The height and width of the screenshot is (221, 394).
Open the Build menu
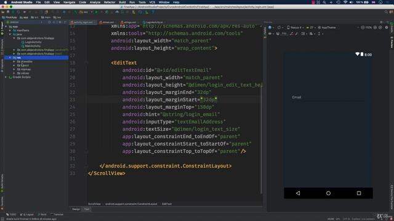coord(123,2)
